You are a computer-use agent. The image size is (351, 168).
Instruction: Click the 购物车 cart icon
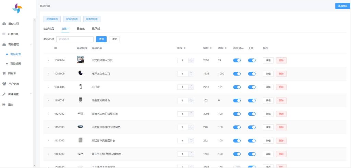[4, 73]
